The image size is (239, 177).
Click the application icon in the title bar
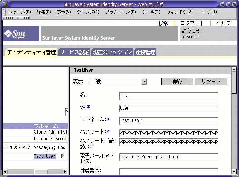5,4
